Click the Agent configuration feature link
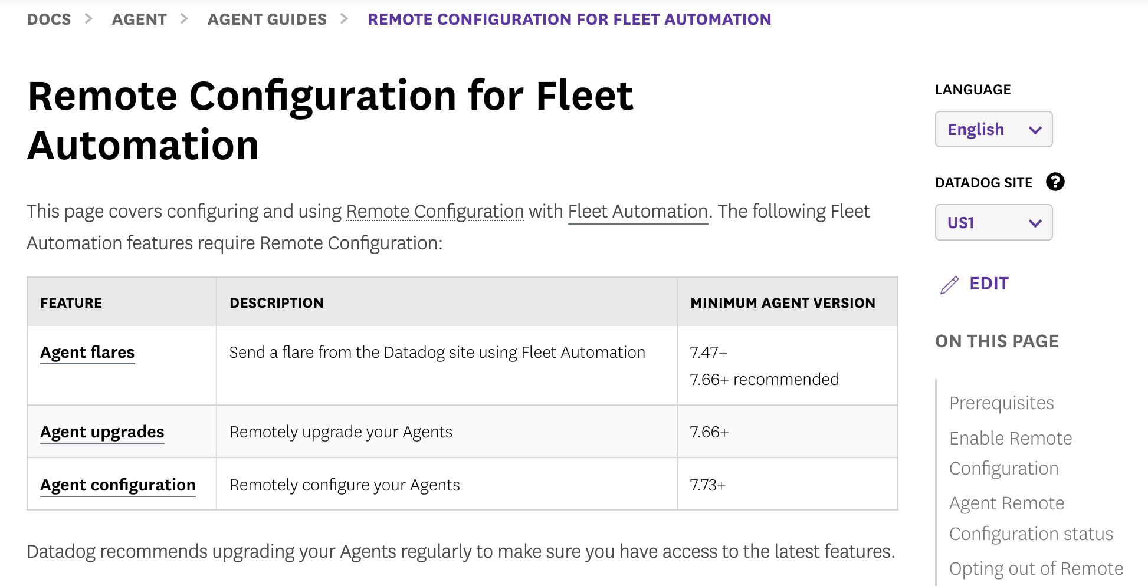 [x=118, y=485]
